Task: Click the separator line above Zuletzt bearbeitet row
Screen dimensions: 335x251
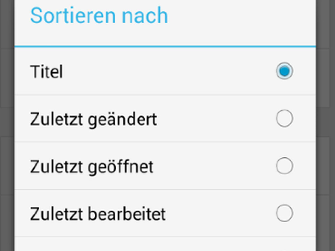Action: (165, 189)
